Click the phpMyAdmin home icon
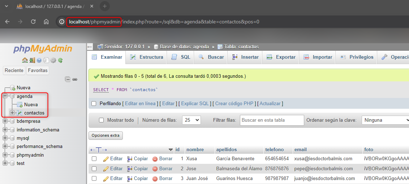The height and width of the screenshot is (184, 409). click(x=25, y=60)
